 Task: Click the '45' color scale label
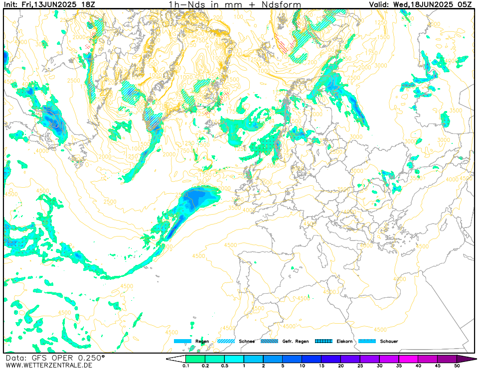point(438,366)
